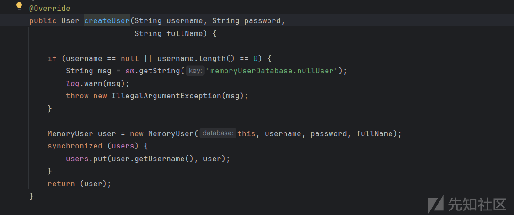The height and width of the screenshot is (215, 514).
Task: Click the 'key:' parameter hint
Action: 195,71
